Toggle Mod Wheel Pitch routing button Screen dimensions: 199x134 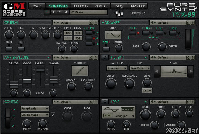132,33
